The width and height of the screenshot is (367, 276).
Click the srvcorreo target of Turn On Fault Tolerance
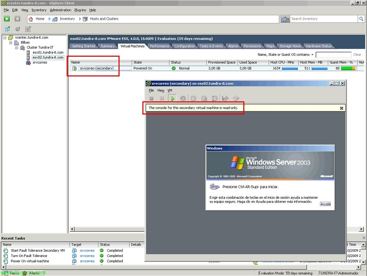[87, 256]
